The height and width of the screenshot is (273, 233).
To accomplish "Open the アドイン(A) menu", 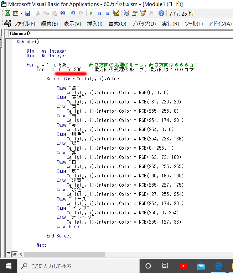I will (x=220, y=24).
